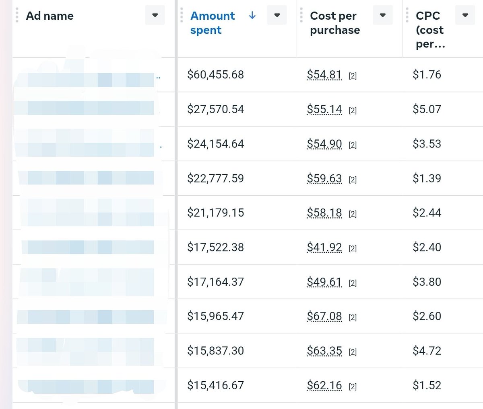
Task: Select the $17,164.37 amount cell
Action: [x=215, y=282]
